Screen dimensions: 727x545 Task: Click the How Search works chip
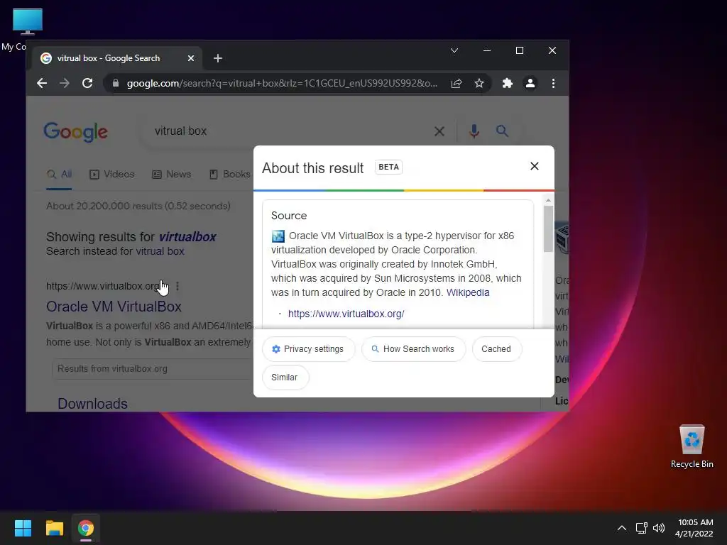(414, 349)
